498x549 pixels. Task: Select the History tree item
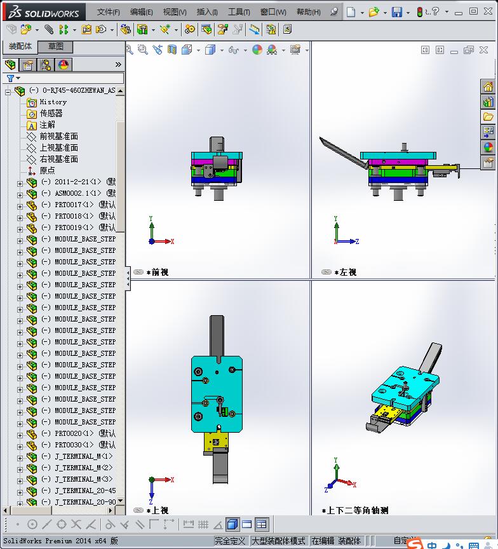pyautogui.click(x=53, y=102)
